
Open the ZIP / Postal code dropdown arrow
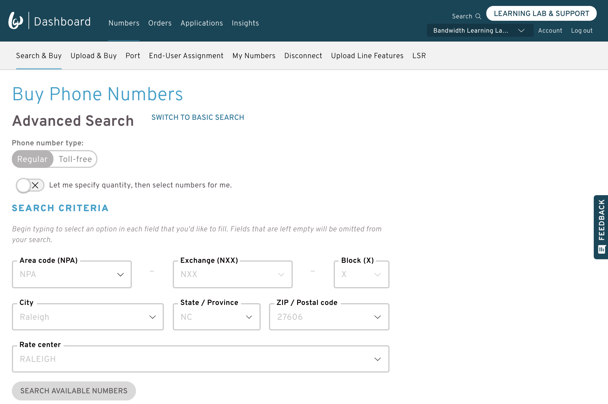378,317
